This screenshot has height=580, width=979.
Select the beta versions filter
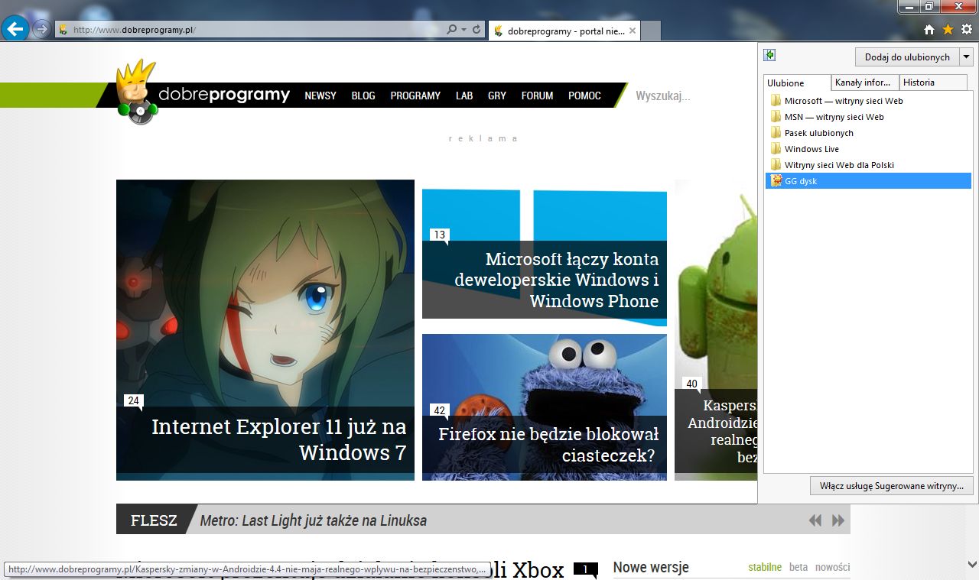(798, 567)
